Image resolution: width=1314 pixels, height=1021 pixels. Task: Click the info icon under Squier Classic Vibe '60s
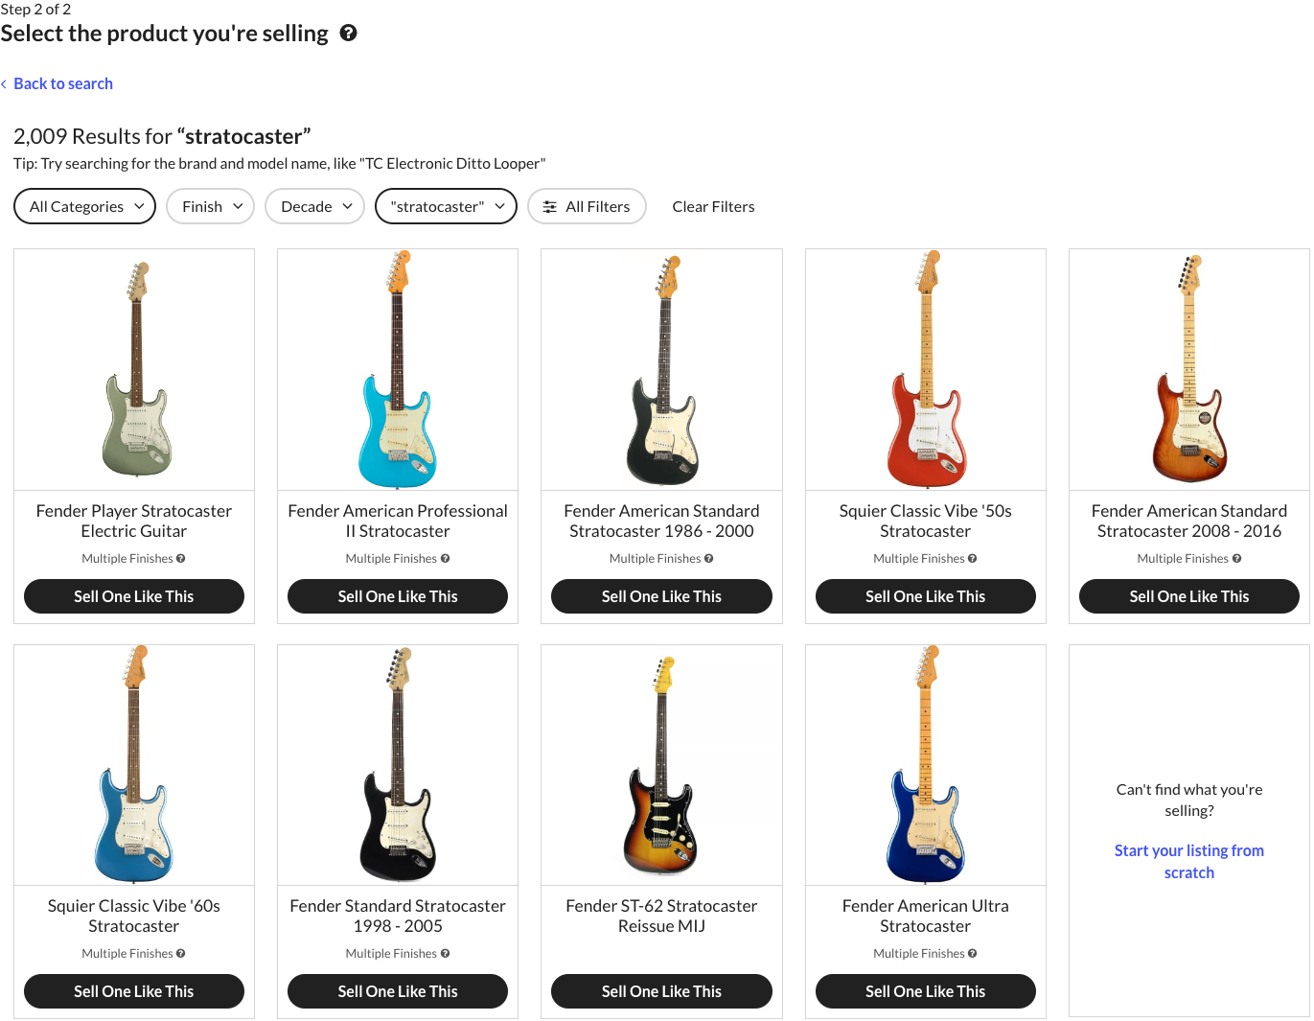pos(181,954)
